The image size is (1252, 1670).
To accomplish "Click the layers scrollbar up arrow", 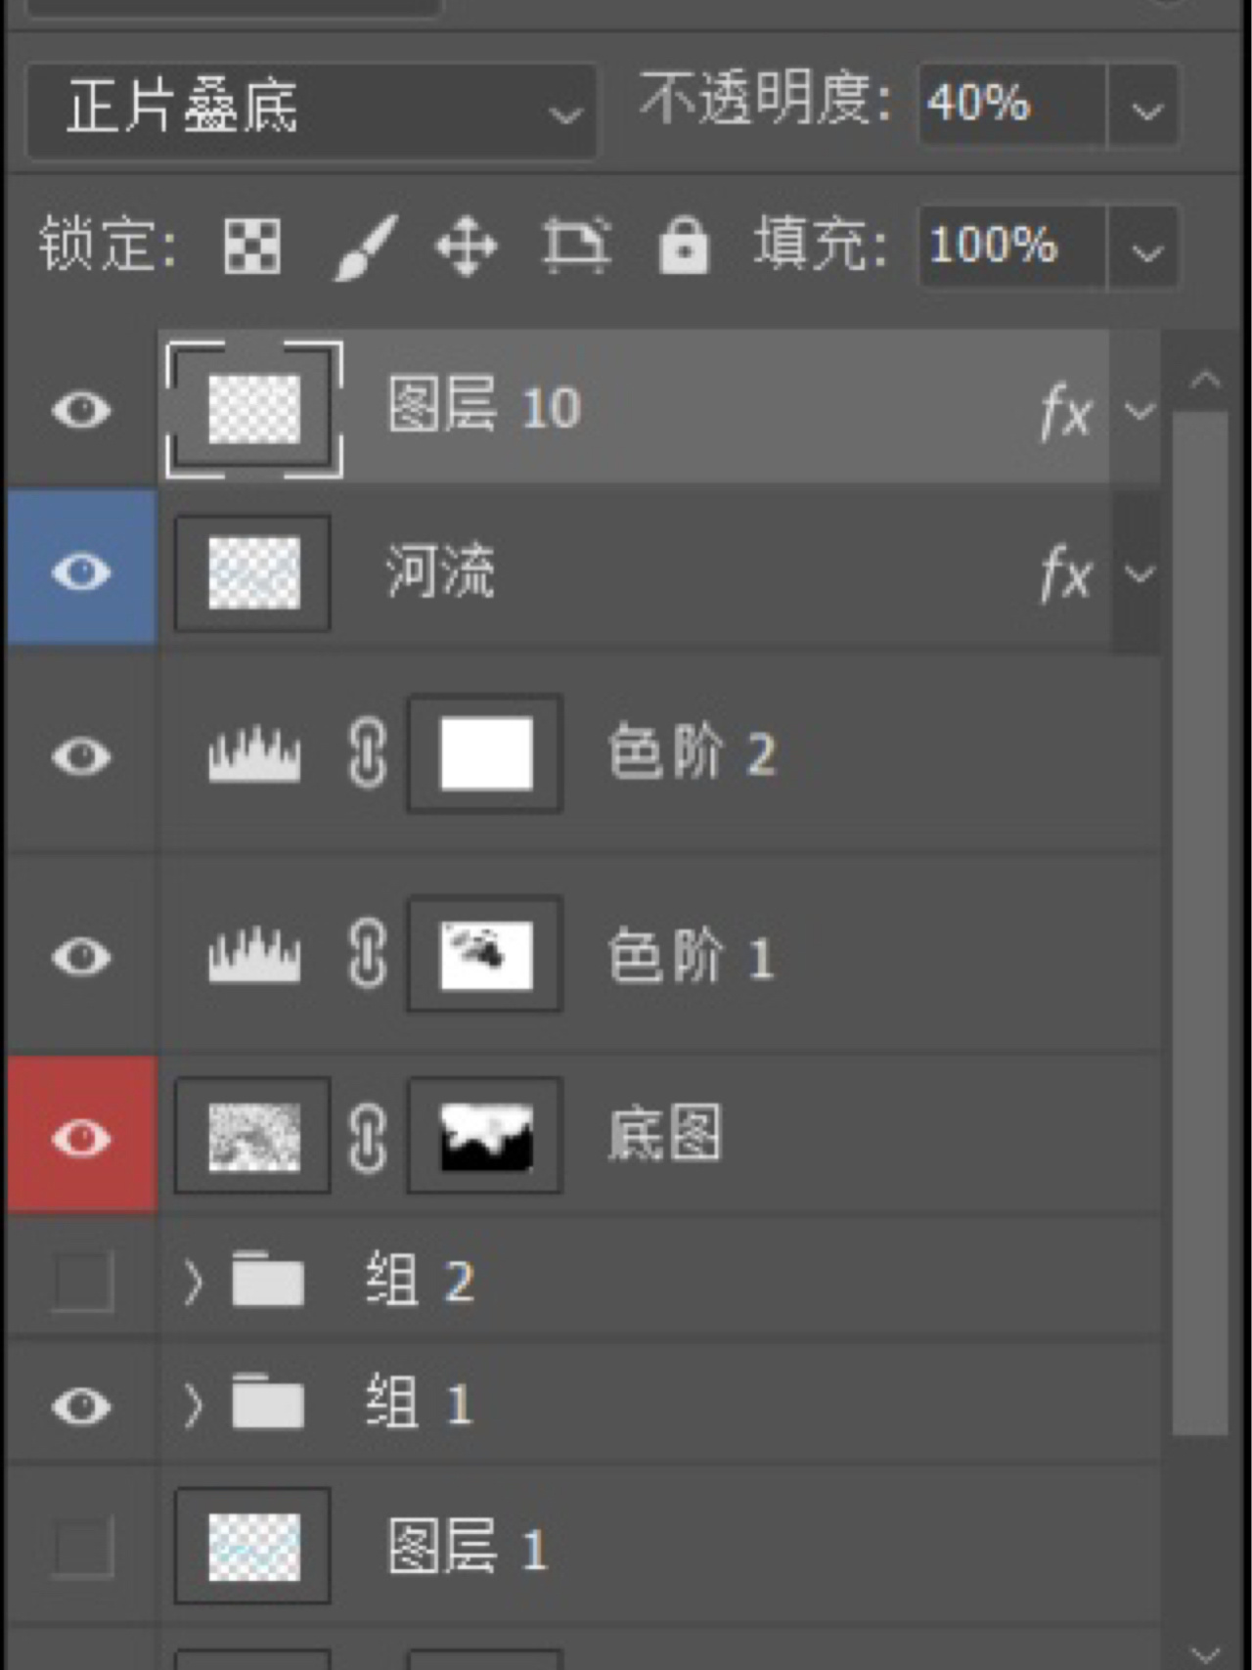I will point(1205,380).
